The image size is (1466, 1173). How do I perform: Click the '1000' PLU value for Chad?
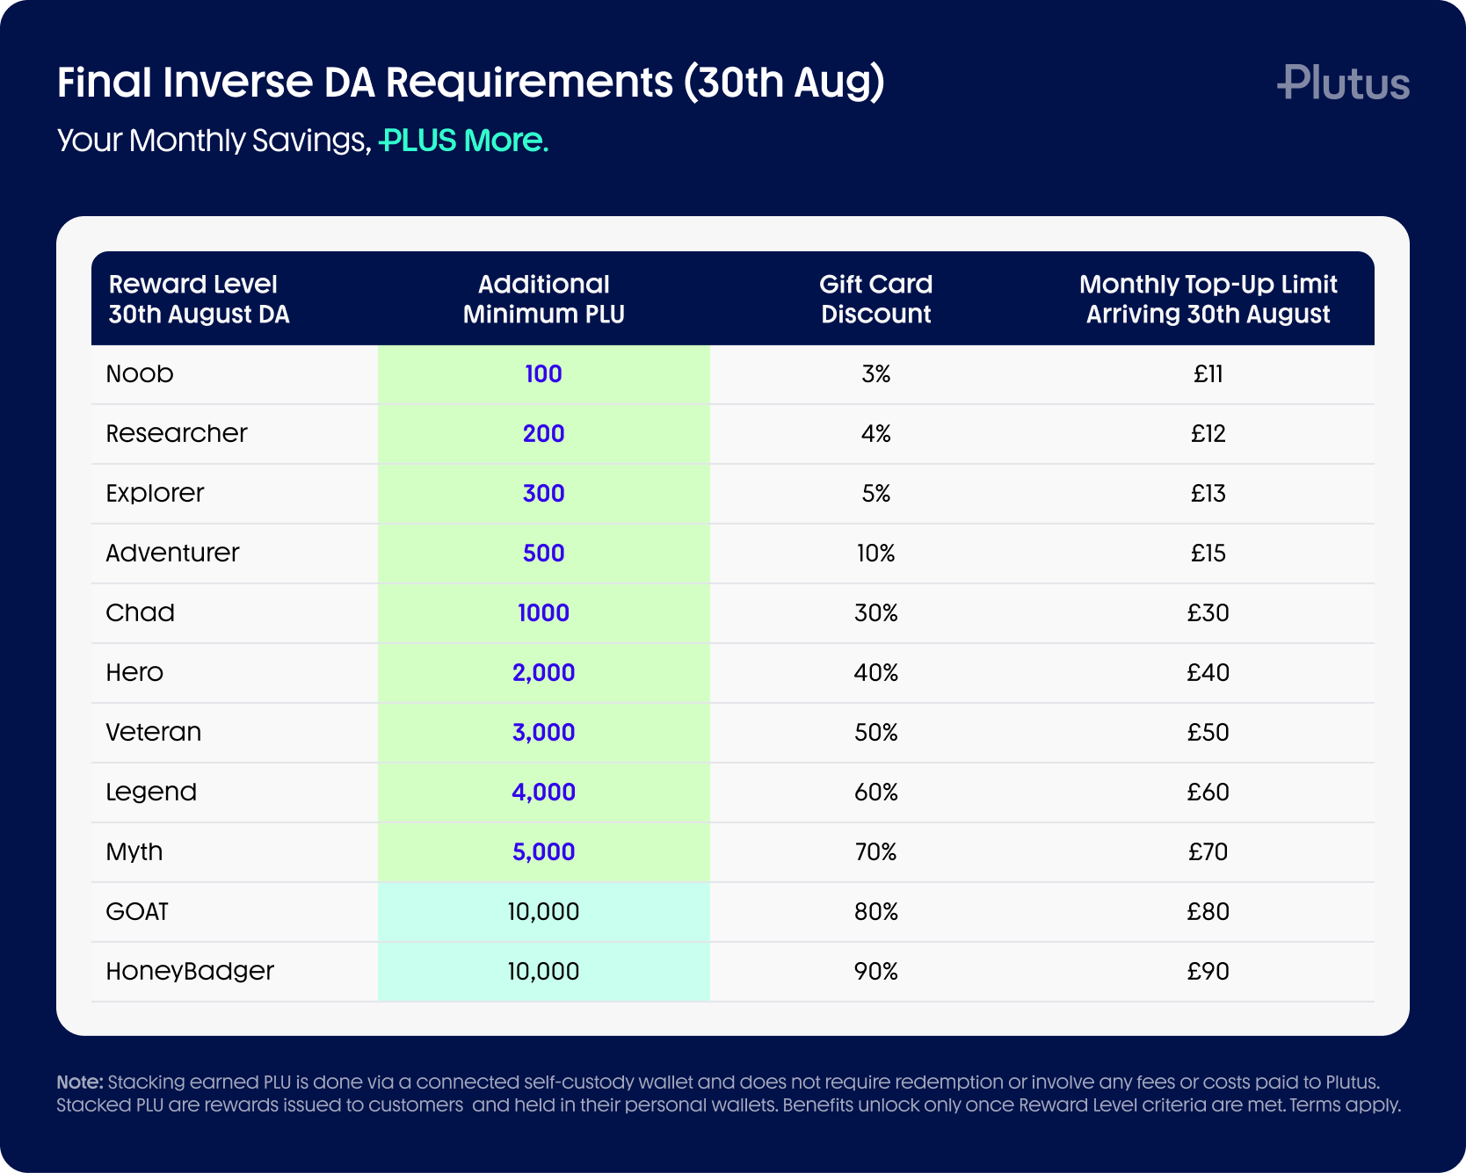click(543, 613)
